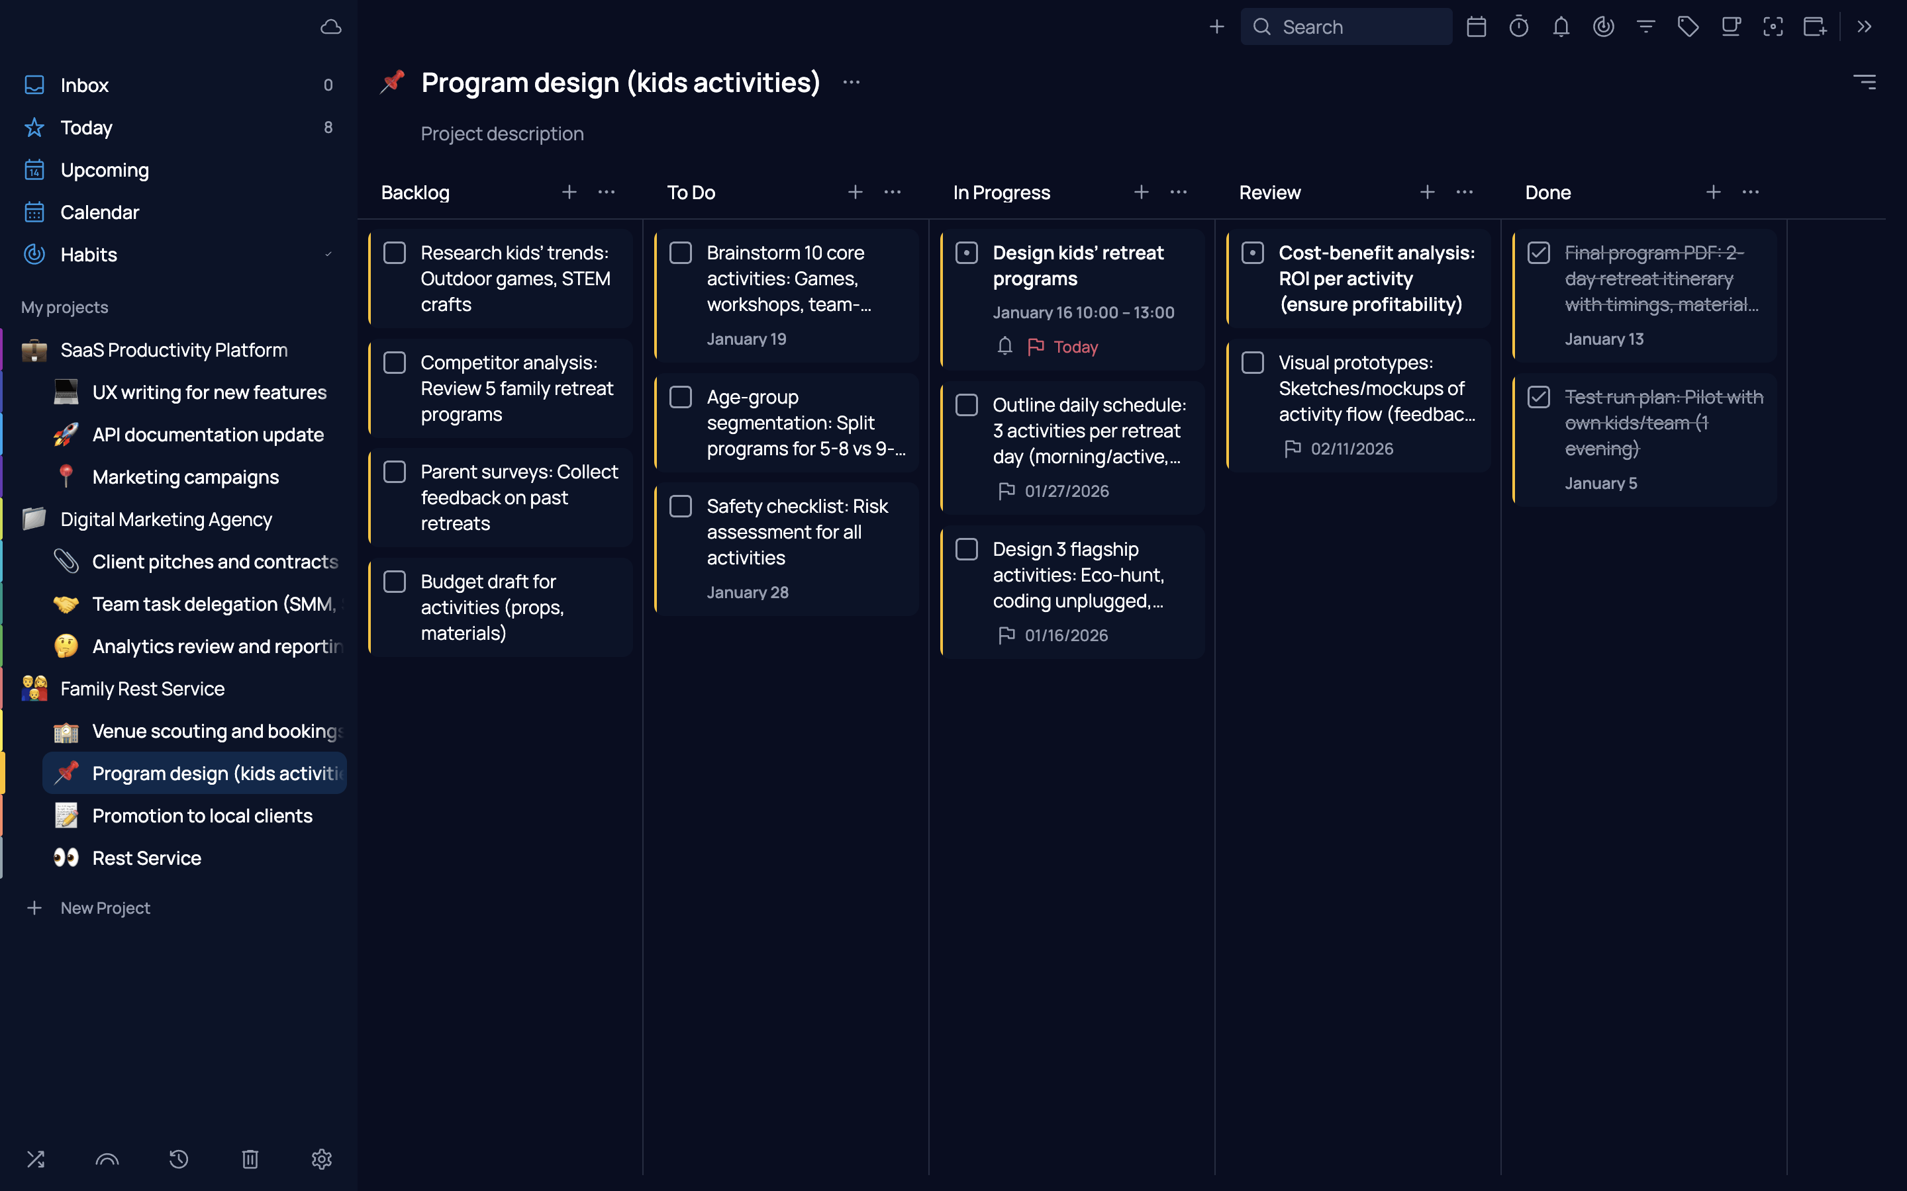The width and height of the screenshot is (1907, 1191).
Task: Uncheck the Final program PDF task
Action: click(x=1538, y=253)
